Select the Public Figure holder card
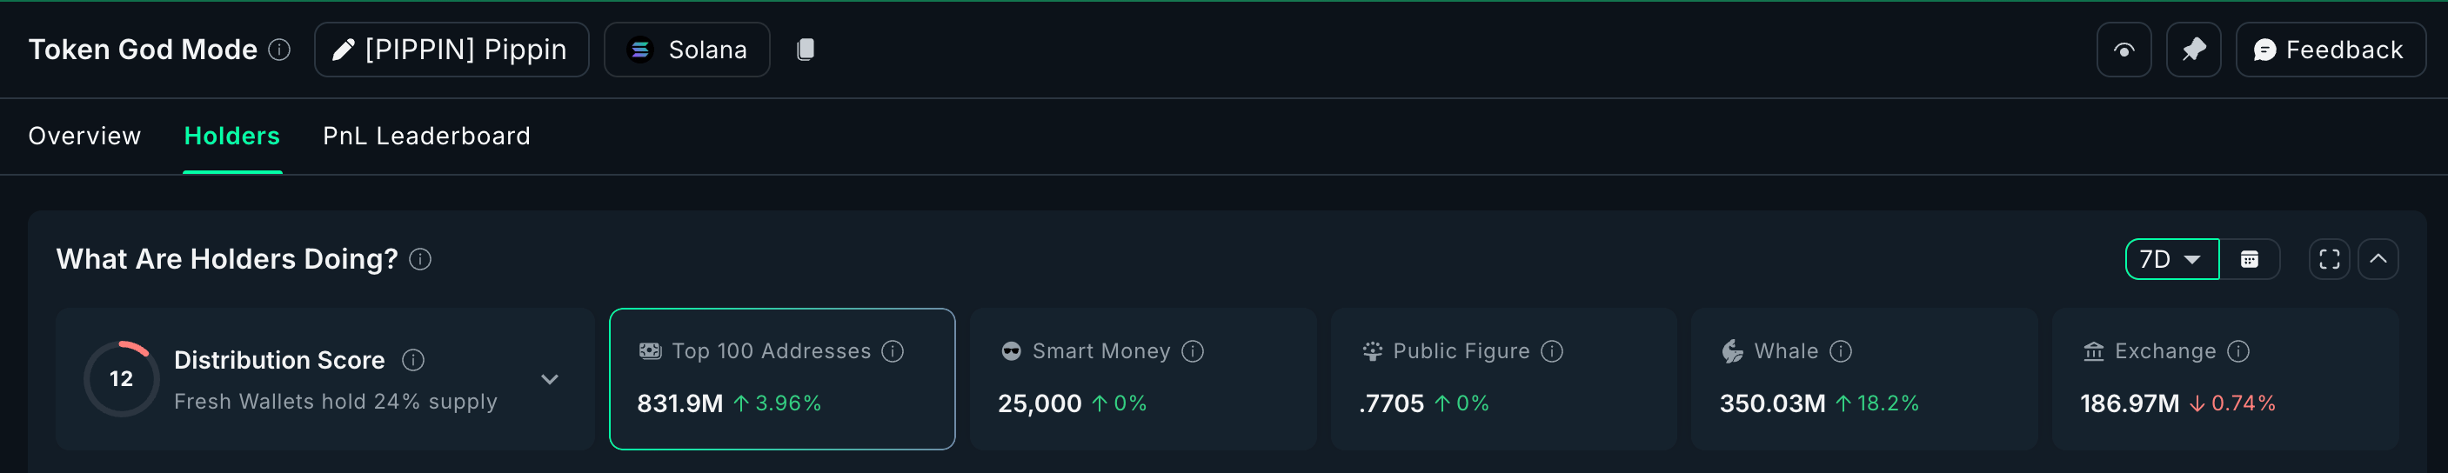 (x=1502, y=378)
